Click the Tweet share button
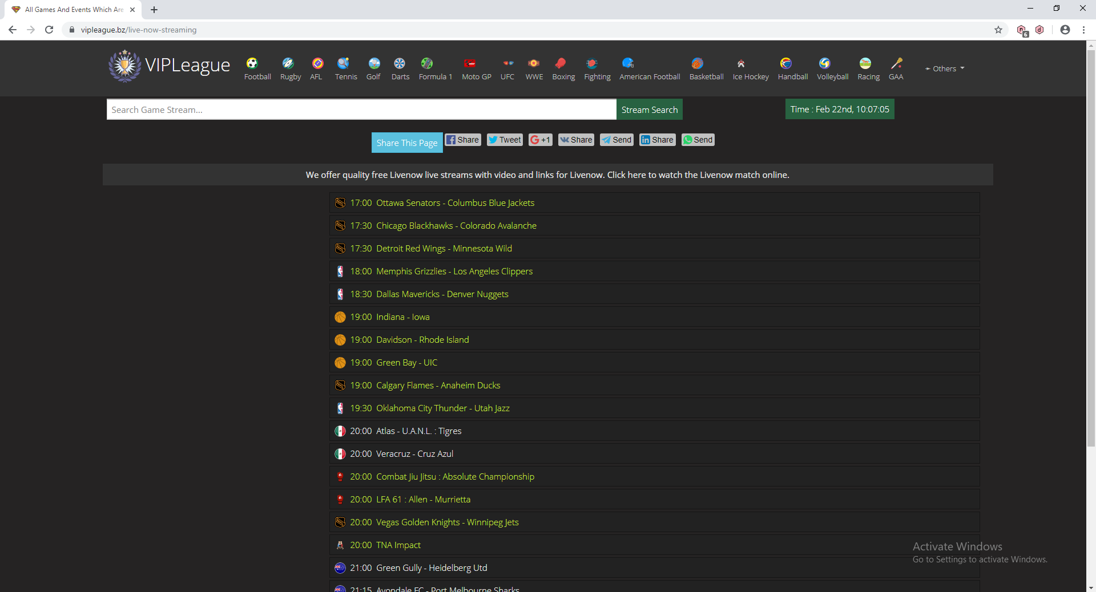1096x592 pixels. pyautogui.click(x=504, y=140)
